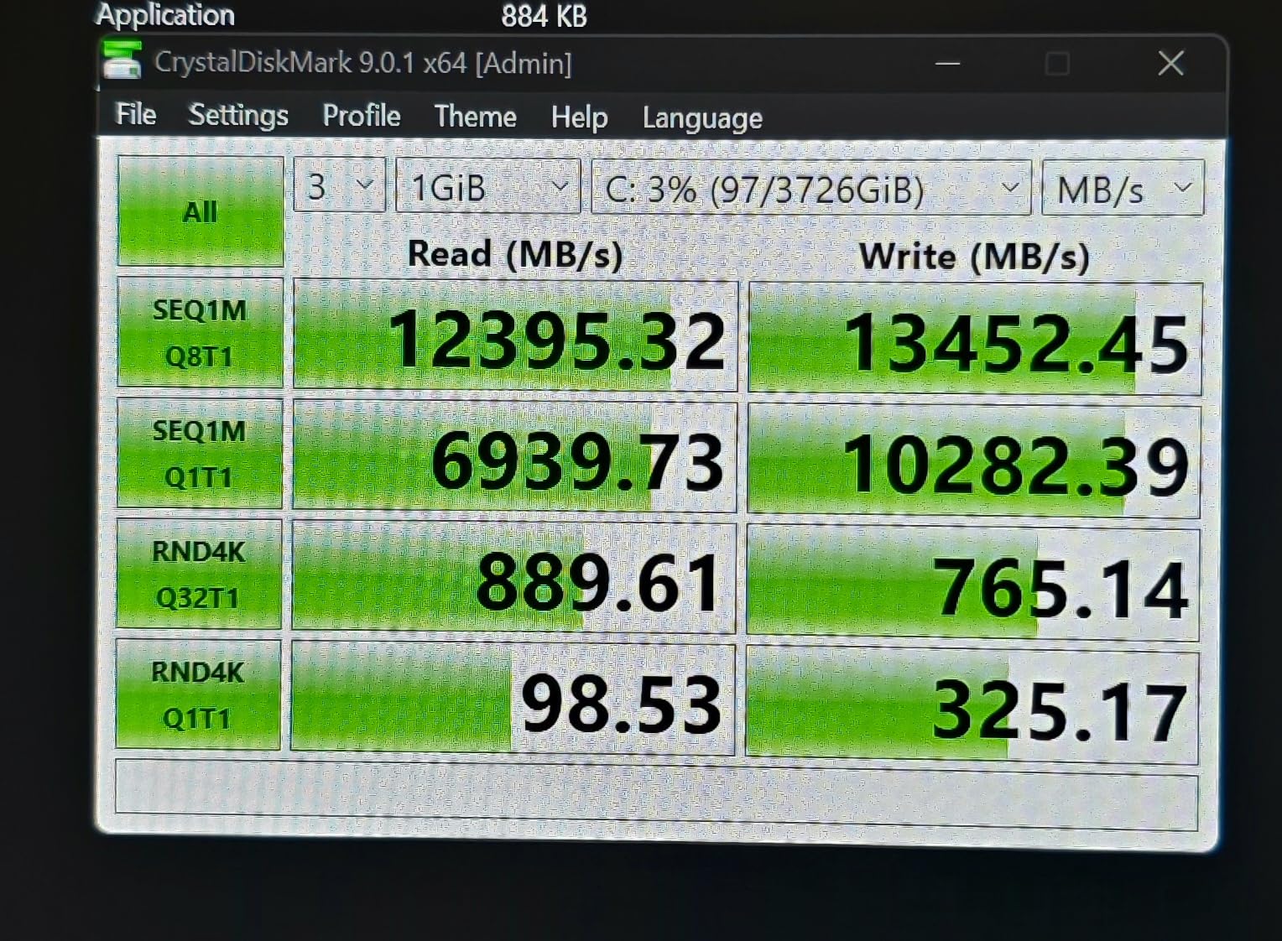Click the 12395.32 sequential read result
The height and width of the screenshot is (941, 1282).
(x=515, y=335)
